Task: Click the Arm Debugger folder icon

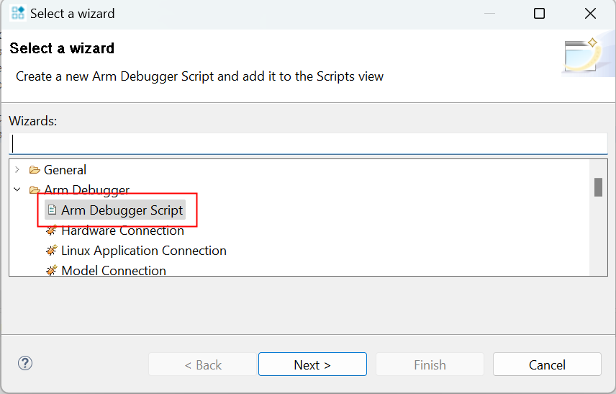Action: tap(35, 190)
